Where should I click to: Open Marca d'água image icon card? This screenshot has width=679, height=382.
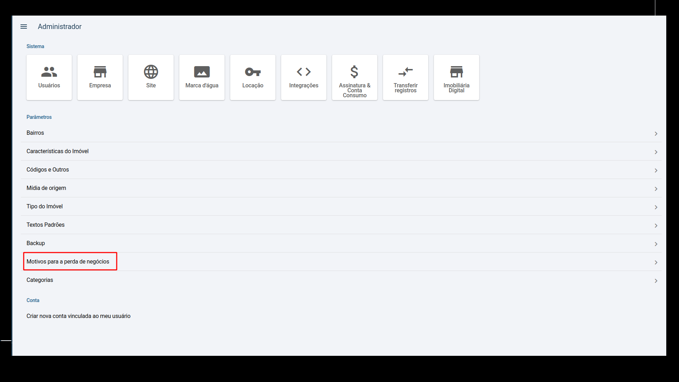coord(202,77)
